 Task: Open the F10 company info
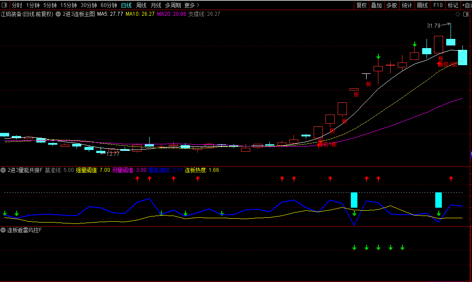pos(438,5)
